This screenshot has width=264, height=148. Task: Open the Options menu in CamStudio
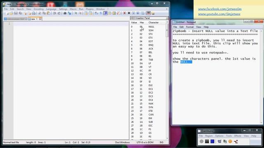pos(219,136)
